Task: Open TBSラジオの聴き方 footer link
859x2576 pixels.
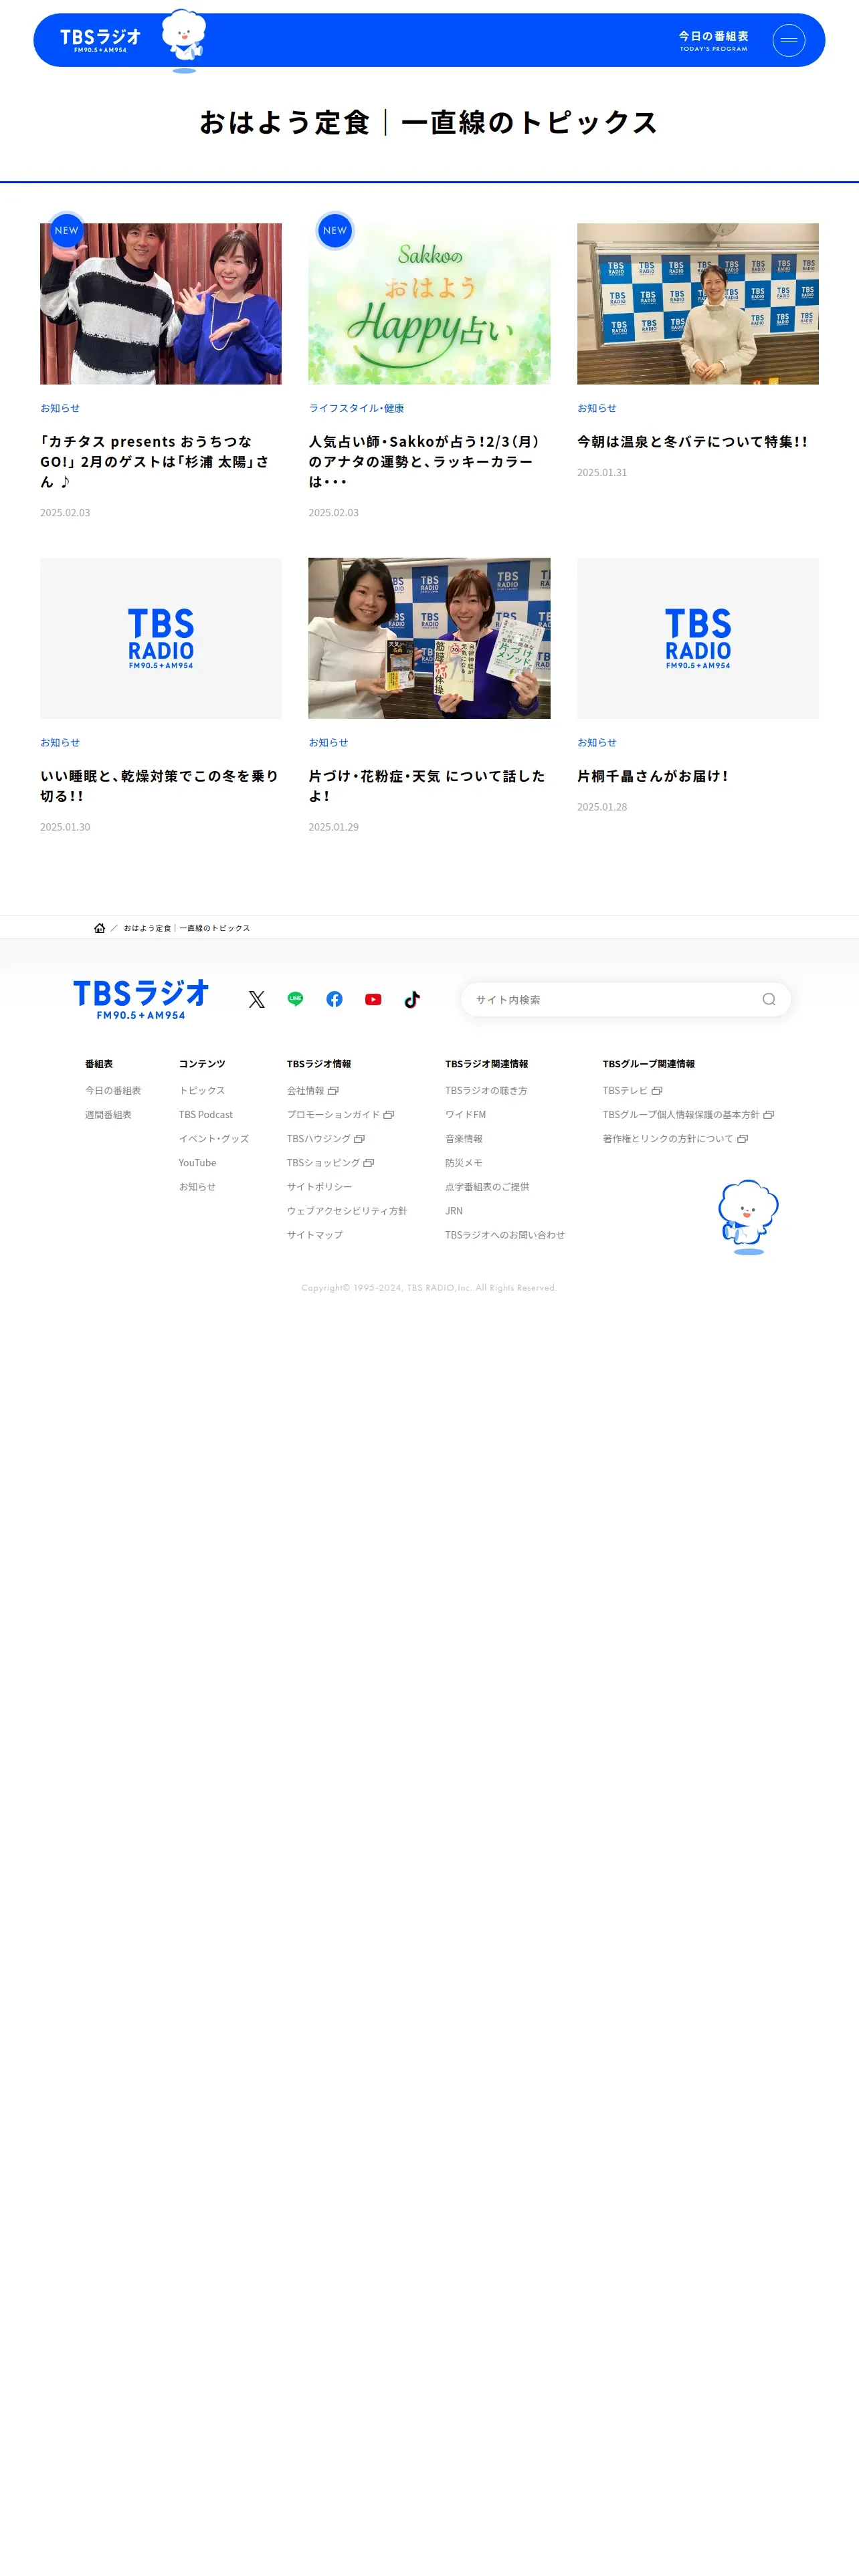Action: pos(486,1091)
